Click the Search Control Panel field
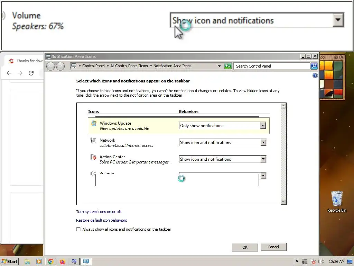Screen dimensions: 354x266 [x=272, y=66]
